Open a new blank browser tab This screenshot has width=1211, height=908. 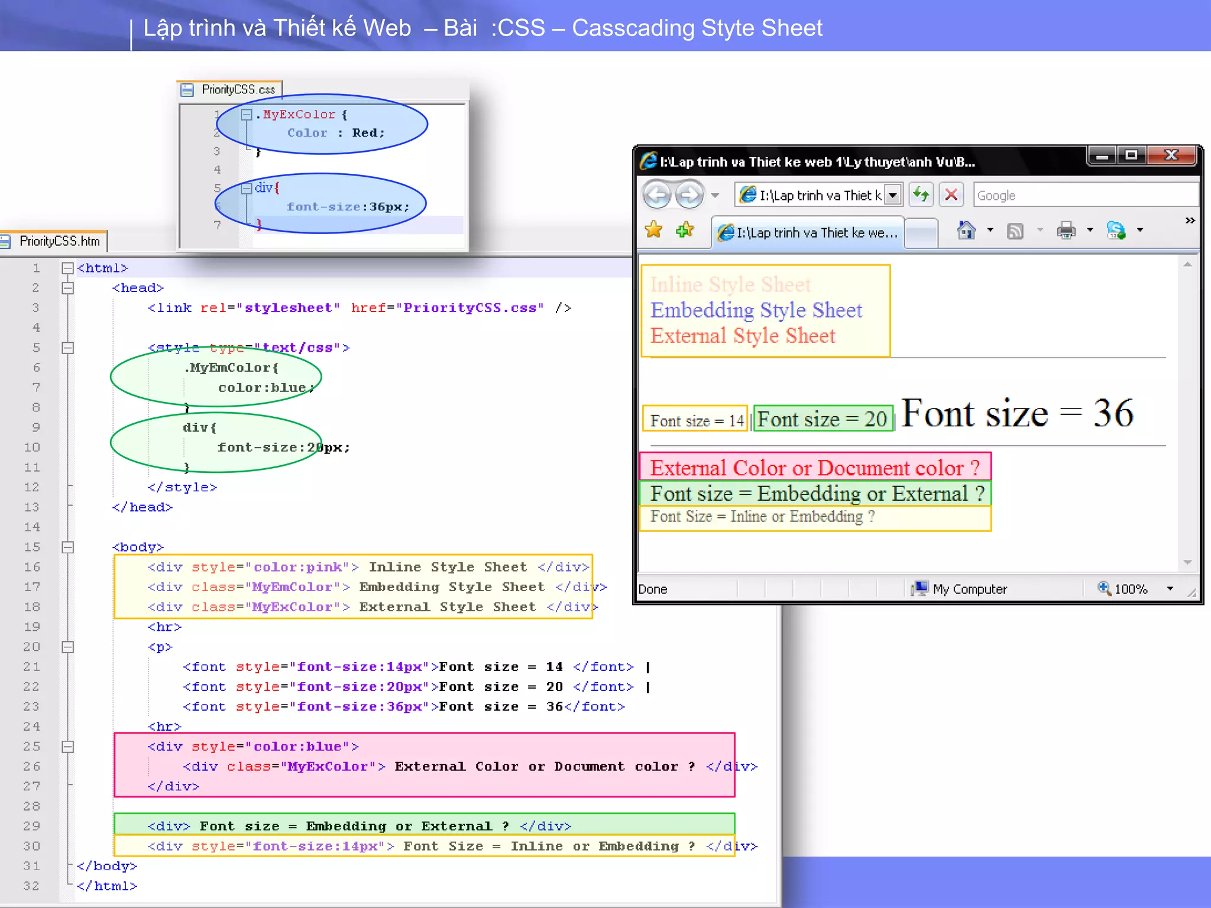click(x=921, y=233)
